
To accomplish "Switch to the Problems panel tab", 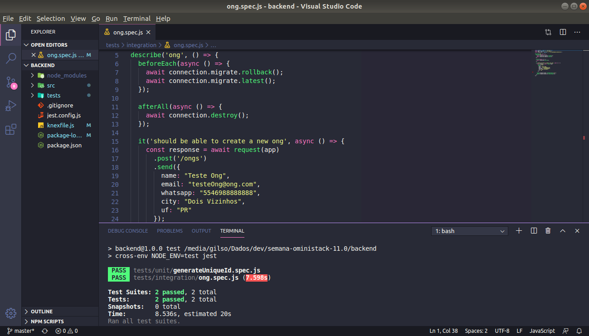I will coord(170,231).
